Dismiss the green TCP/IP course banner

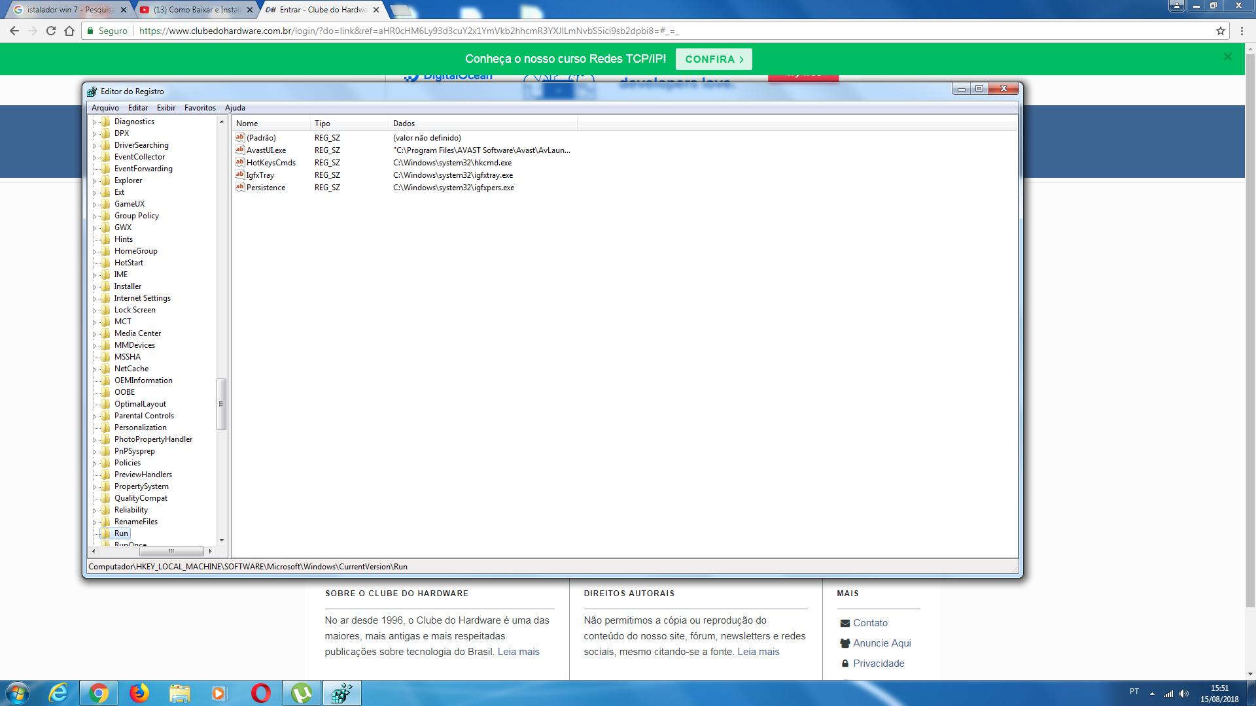(x=1228, y=57)
